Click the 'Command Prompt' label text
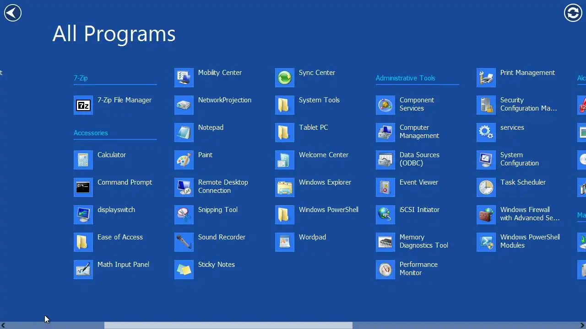Viewport: 586px width, 329px height. [125, 182]
